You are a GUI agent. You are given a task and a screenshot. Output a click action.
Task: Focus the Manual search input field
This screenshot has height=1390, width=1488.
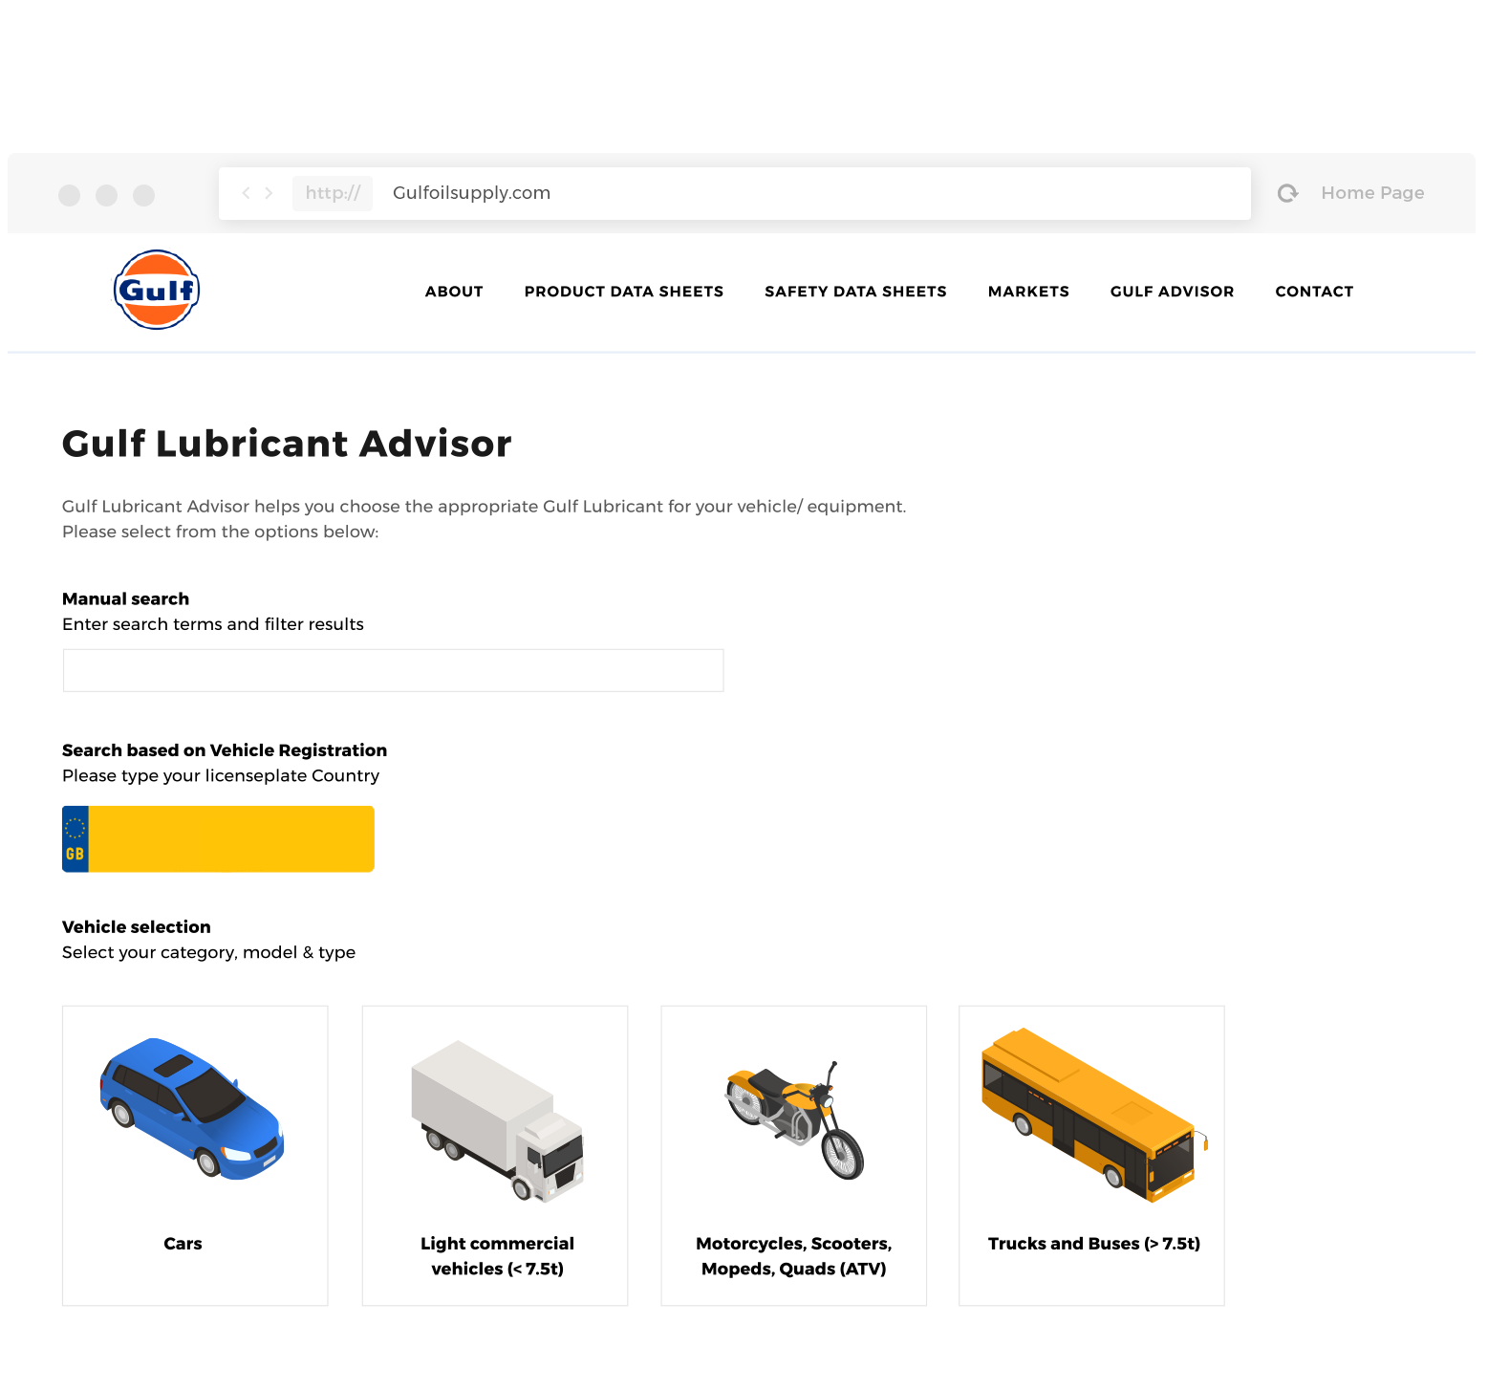pos(393,670)
